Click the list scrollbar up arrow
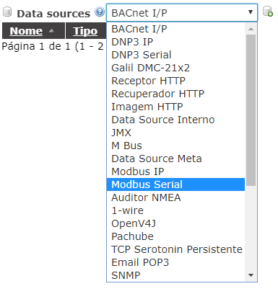278x294 pixels. pos(251,29)
